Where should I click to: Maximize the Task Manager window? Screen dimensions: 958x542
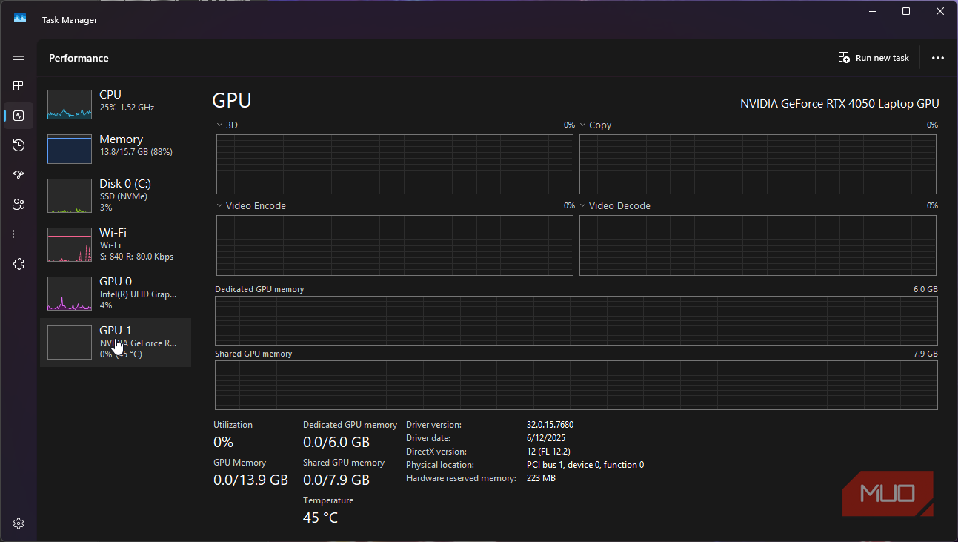click(x=906, y=11)
